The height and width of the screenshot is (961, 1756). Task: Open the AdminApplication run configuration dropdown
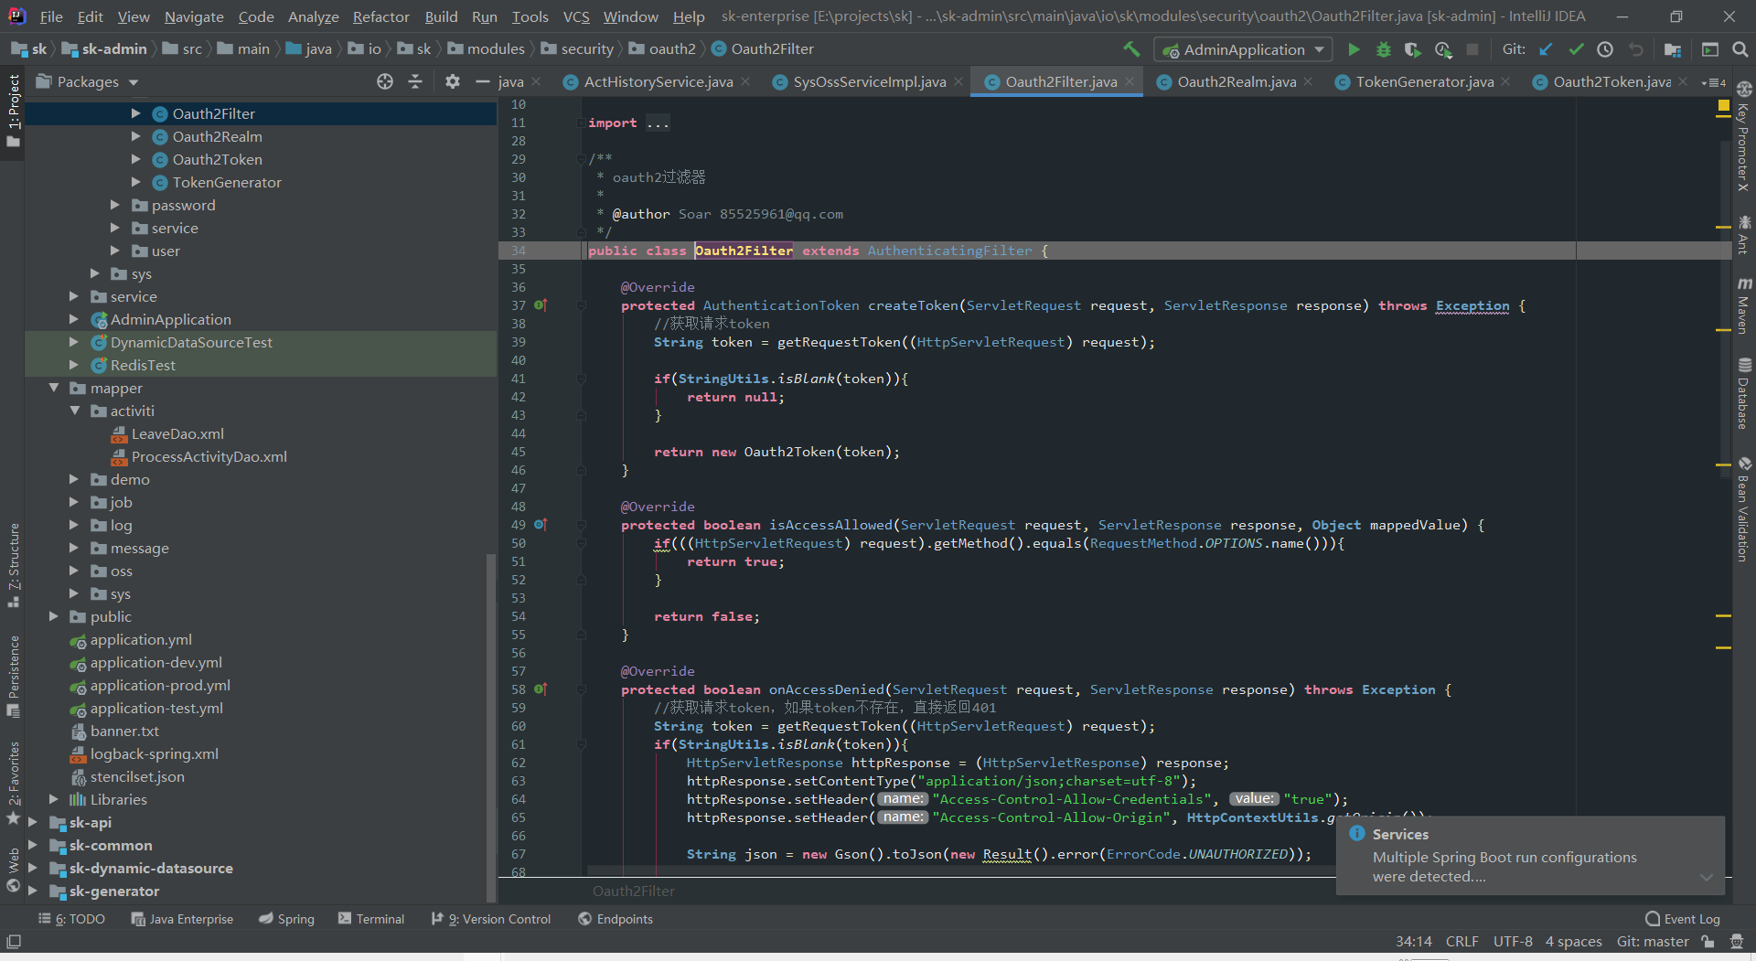(x=1243, y=49)
